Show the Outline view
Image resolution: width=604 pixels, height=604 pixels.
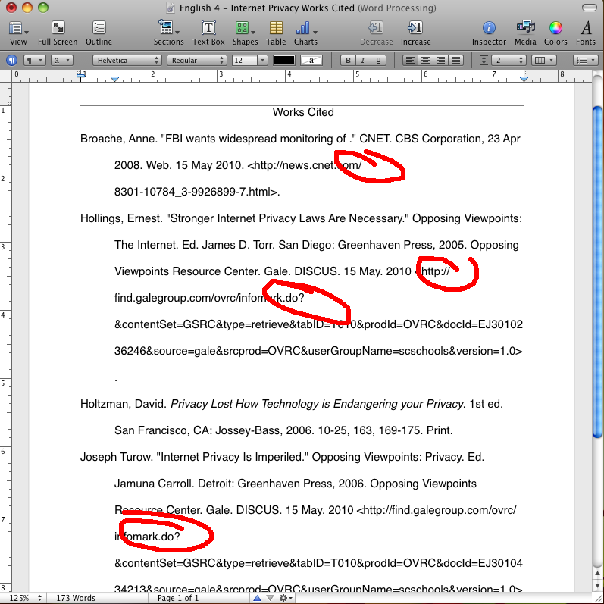pos(99,33)
